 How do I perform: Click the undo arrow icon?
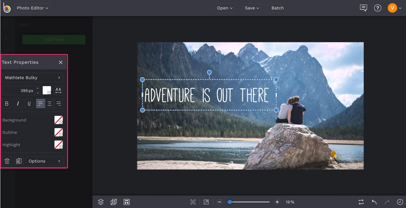tap(374, 202)
